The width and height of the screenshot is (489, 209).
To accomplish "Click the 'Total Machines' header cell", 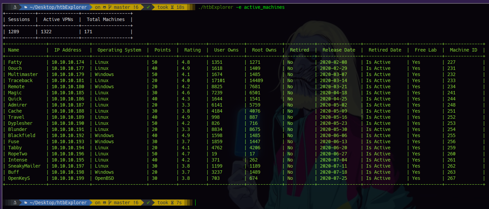I will (x=106, y=19).
